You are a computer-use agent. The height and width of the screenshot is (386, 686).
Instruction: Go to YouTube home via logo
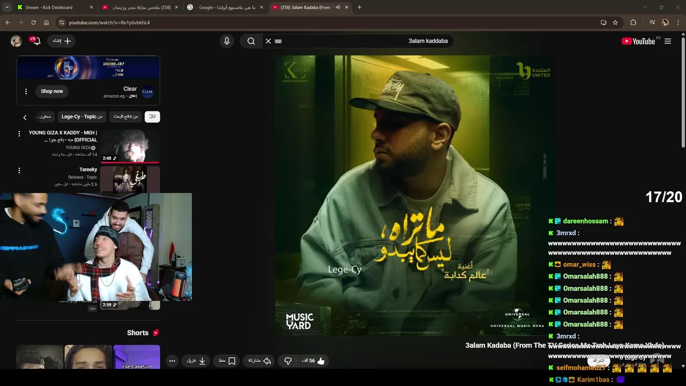tap(638, 41)
